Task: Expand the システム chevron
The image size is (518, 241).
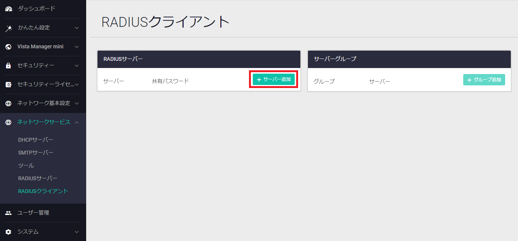Action: click(x=77, y=232)
